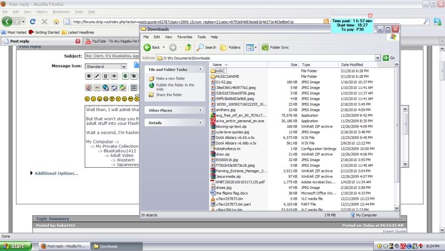The image size is (445, 251).
Task: Go up one folder level in Explorer
Action: point(188,47)
